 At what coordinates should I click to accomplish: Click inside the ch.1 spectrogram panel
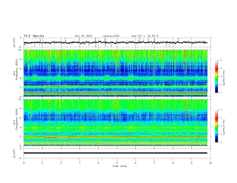[x=115, y=73]
